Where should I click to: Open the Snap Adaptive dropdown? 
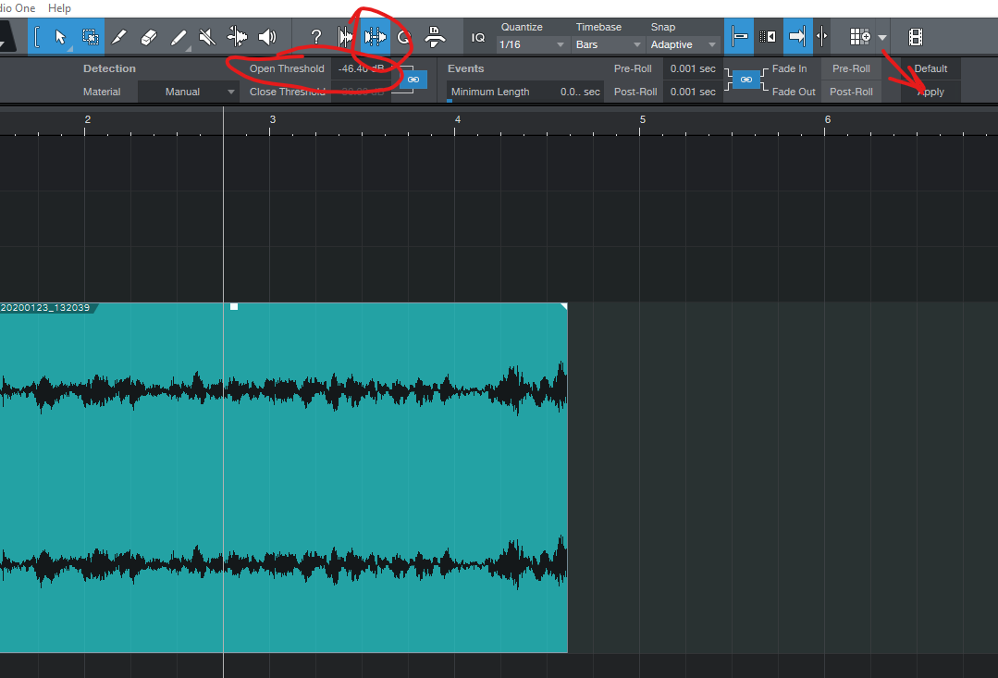pyautogui.click(x=684, y=44)
